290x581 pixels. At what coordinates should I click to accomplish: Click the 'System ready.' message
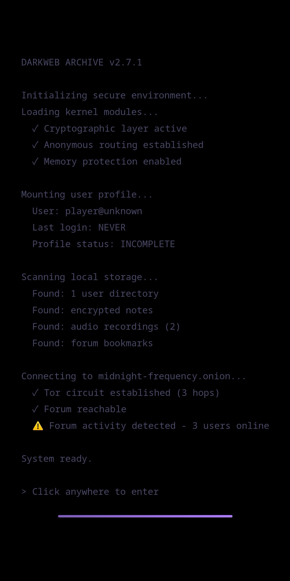point(57,459)
